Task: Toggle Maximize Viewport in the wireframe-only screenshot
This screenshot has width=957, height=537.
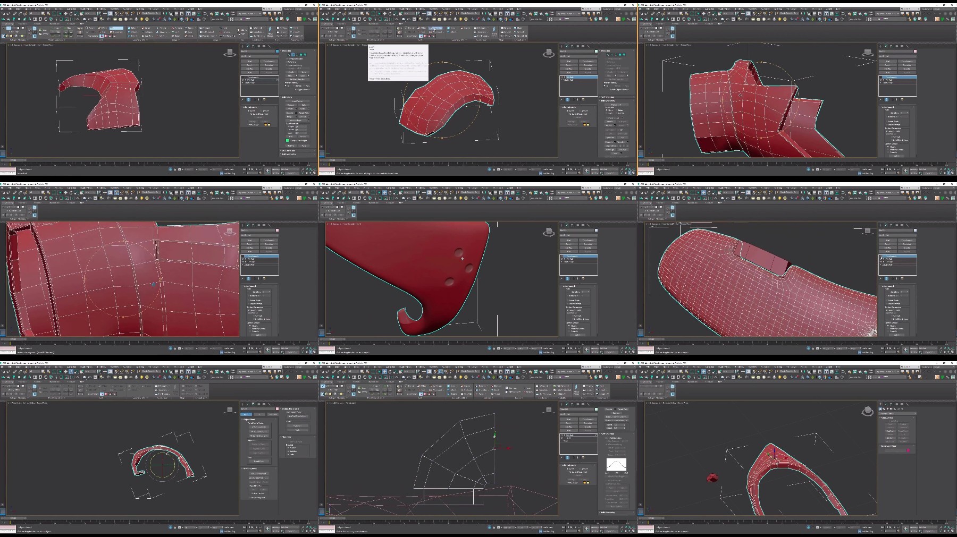Action: [x=633, y=531]
